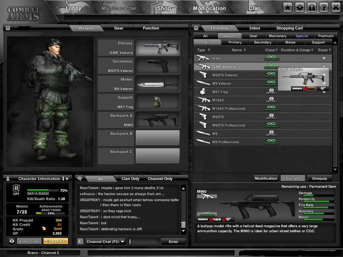Click M16A3 rifle icon in list
The height and width of the screenshot is (257, 343).
(x=203, y=100)
